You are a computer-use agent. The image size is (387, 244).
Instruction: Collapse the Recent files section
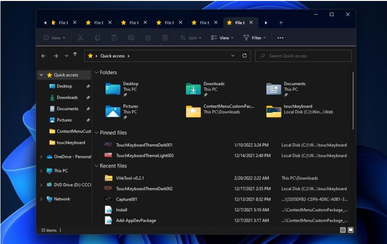pos(97,166)
